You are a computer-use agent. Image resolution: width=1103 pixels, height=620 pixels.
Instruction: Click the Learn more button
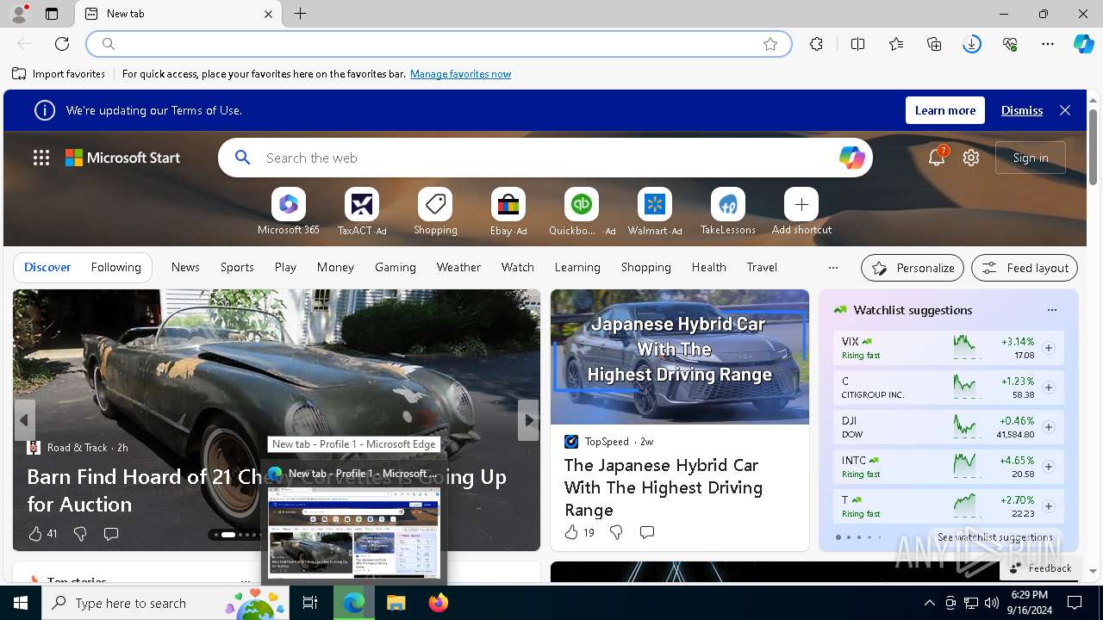[945, 110]
